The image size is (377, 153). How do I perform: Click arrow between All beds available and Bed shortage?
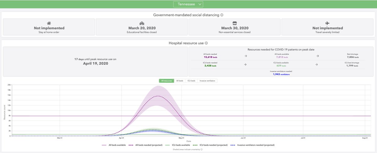(318, 56)
